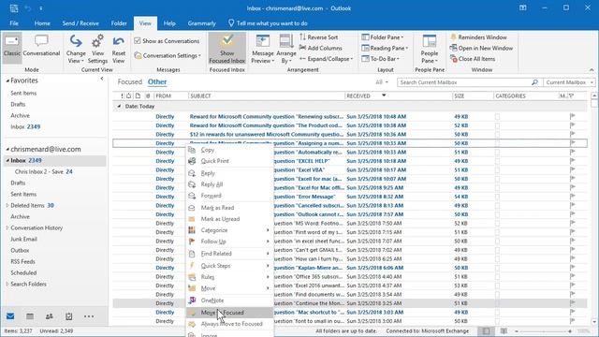
Task: Open the Arrange By menu
Action: (286, 50)
